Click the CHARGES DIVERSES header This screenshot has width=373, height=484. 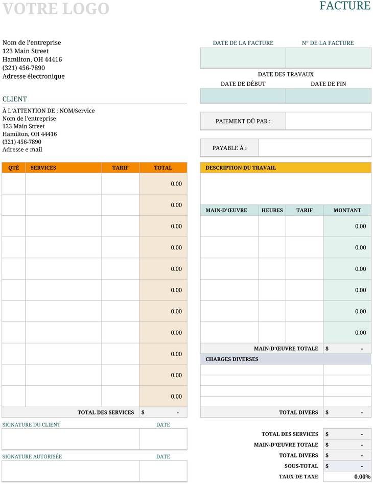[x=286, y=359]
